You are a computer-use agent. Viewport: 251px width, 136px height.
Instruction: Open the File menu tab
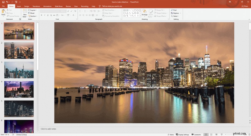tap(3, 6)
